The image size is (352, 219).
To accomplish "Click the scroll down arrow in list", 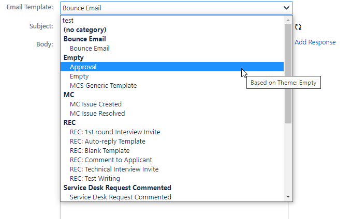I will coord(288,197).
